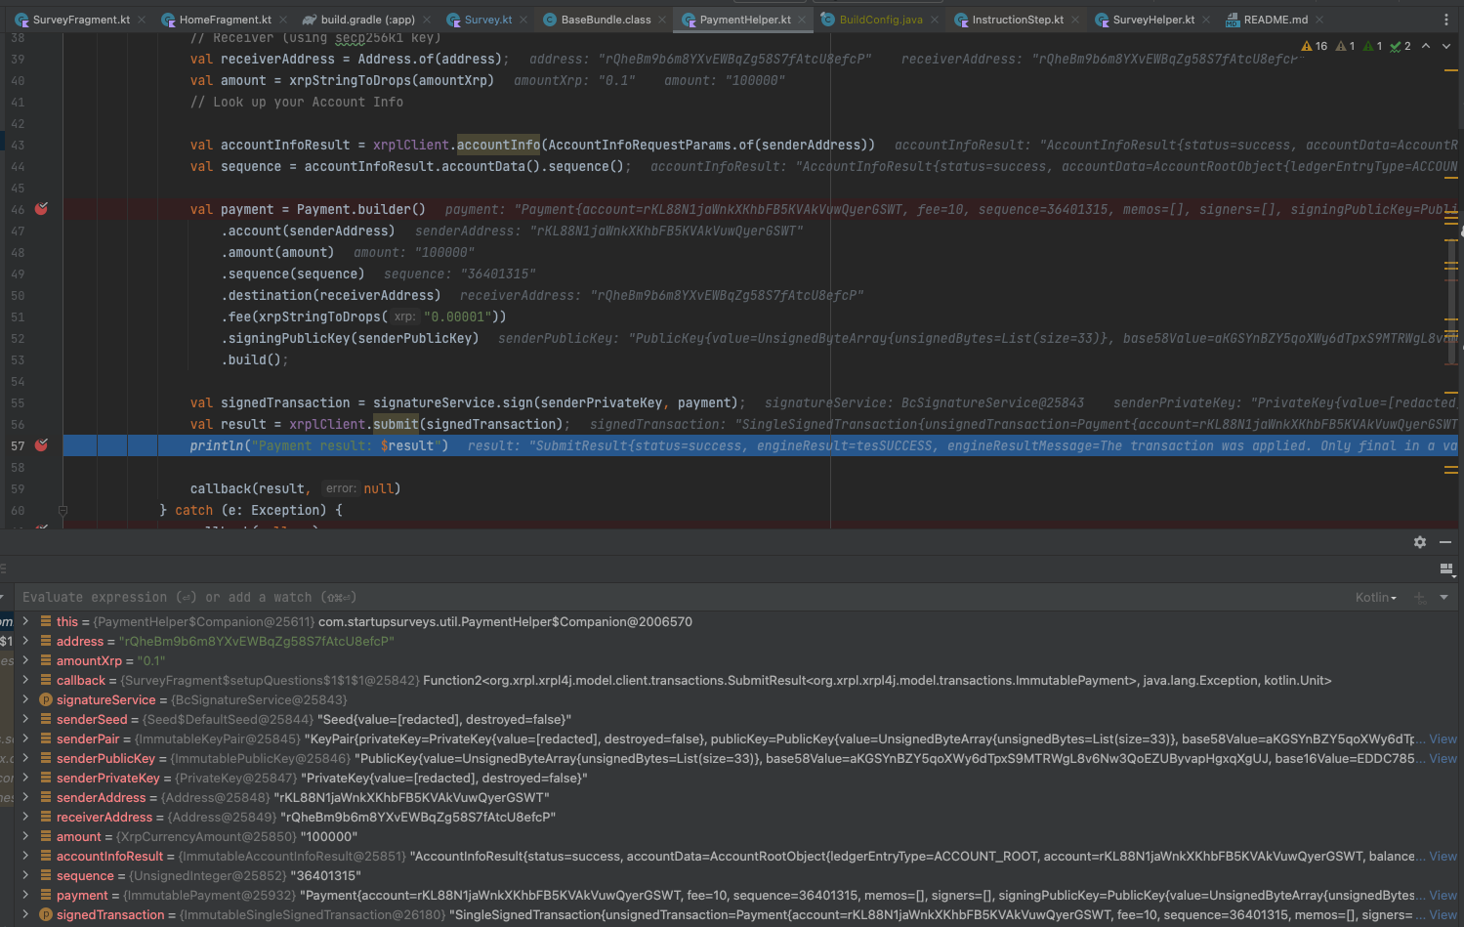Close the PaymentHelper.kt tab
This screenshot has height=927, width=1464.
(803, 20)
